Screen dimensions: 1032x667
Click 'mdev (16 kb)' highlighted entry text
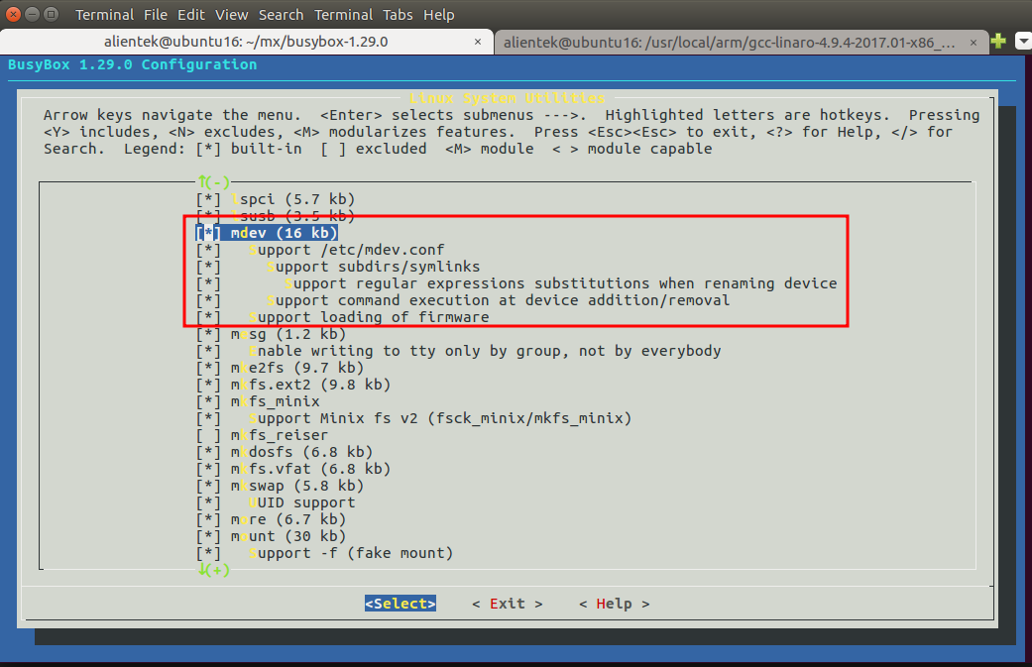(285, 233)
